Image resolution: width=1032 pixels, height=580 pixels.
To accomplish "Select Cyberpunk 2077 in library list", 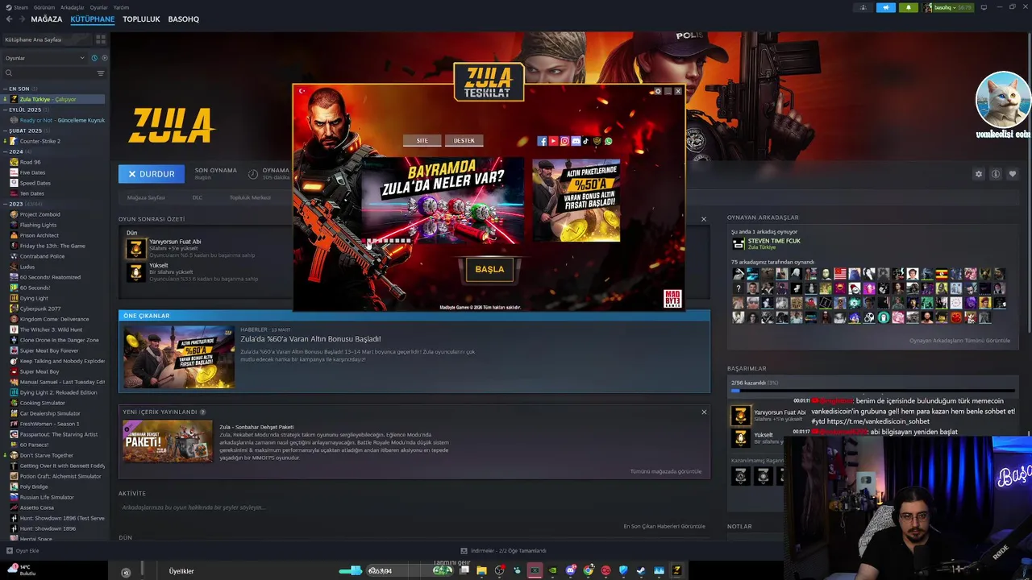I will pyautogui.click(x=40, y=309).
